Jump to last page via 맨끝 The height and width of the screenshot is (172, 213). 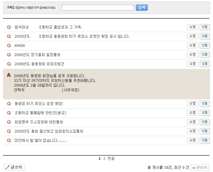point(111,159)
